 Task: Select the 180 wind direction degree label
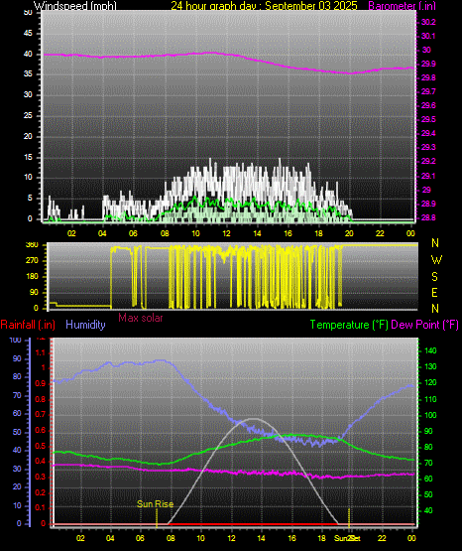point(32,277)
